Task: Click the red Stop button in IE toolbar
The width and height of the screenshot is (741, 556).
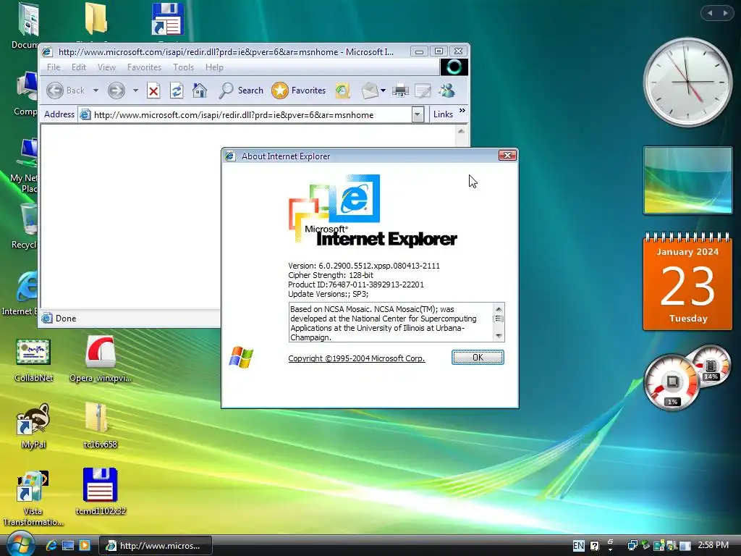Action: (153, 90)
